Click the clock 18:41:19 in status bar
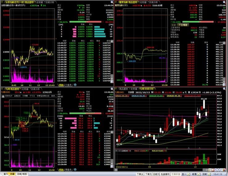The width and height of the screenshot is (228, 176). [x=218, y=174]
